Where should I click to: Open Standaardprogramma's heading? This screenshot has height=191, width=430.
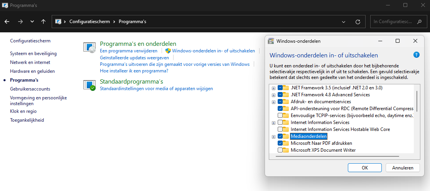(132, 82)
